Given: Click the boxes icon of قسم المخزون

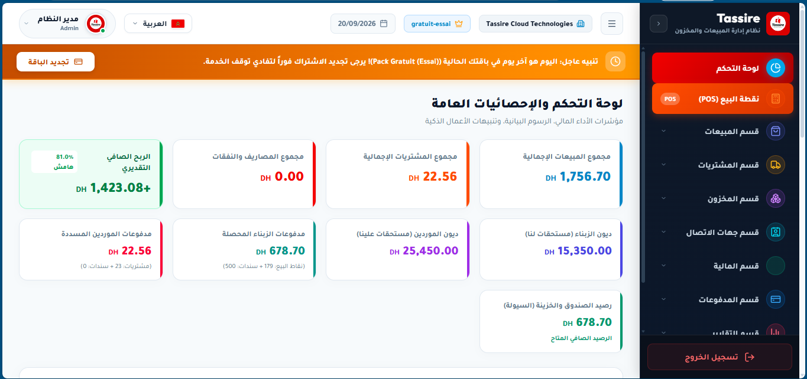Looking at the screenshot, I should click(776, 198).
